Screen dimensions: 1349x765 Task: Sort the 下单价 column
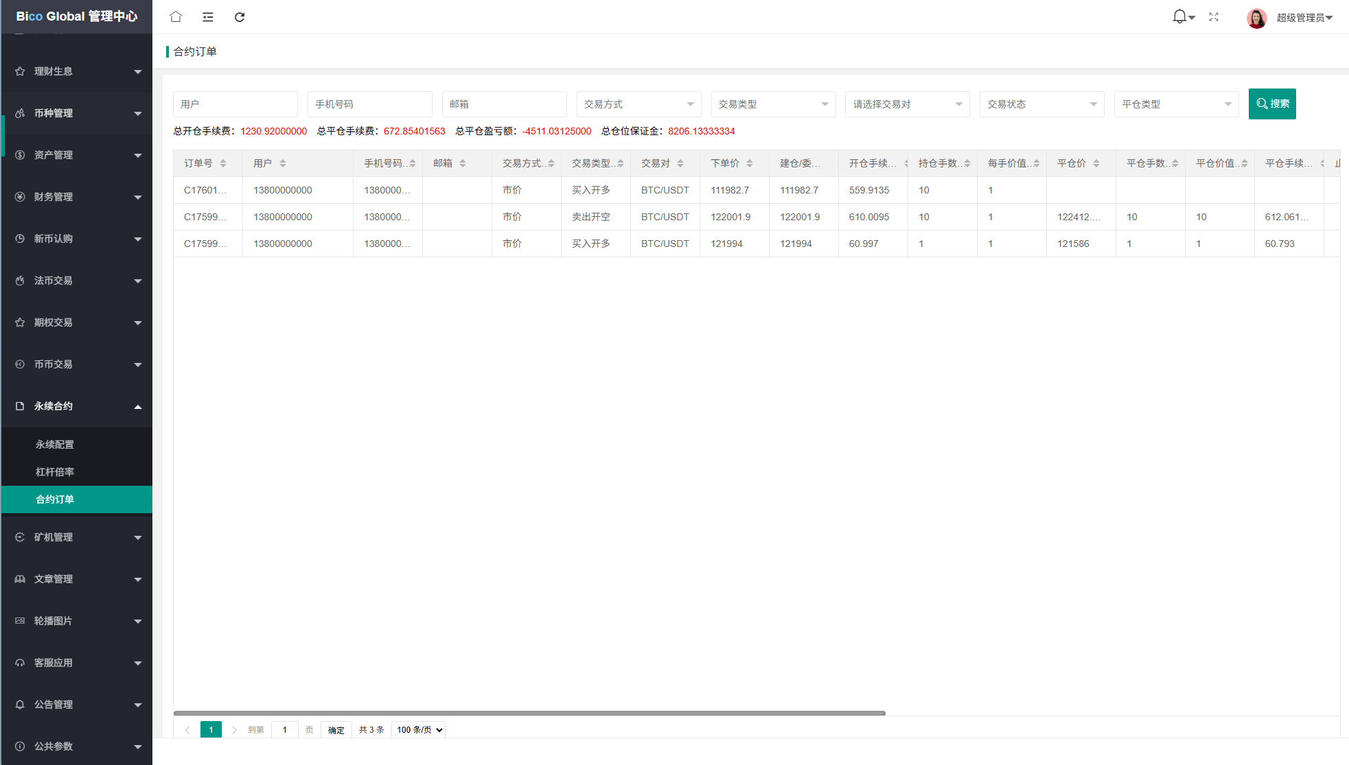coord(750,163)
